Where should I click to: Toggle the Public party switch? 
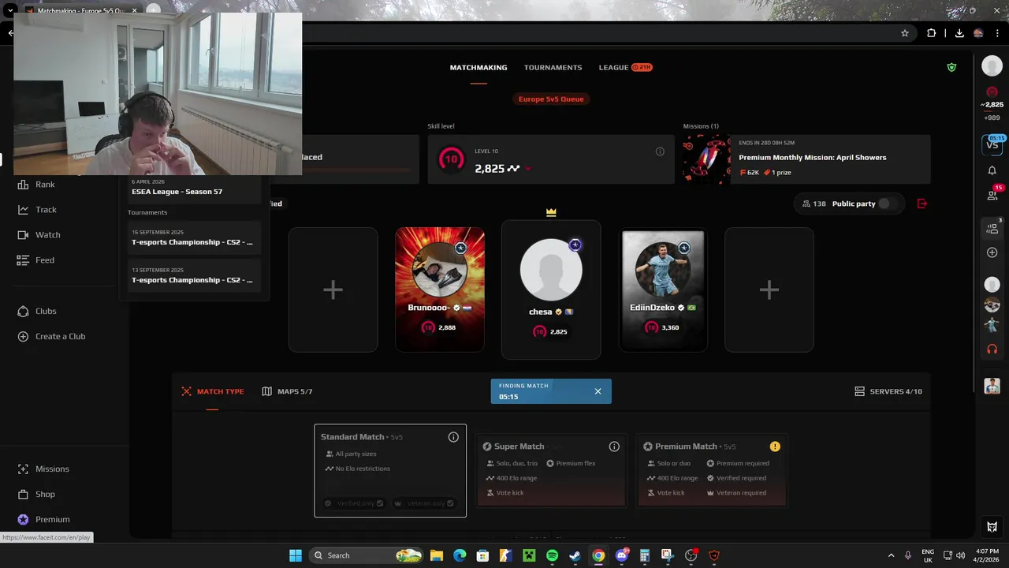pos(886,204)
